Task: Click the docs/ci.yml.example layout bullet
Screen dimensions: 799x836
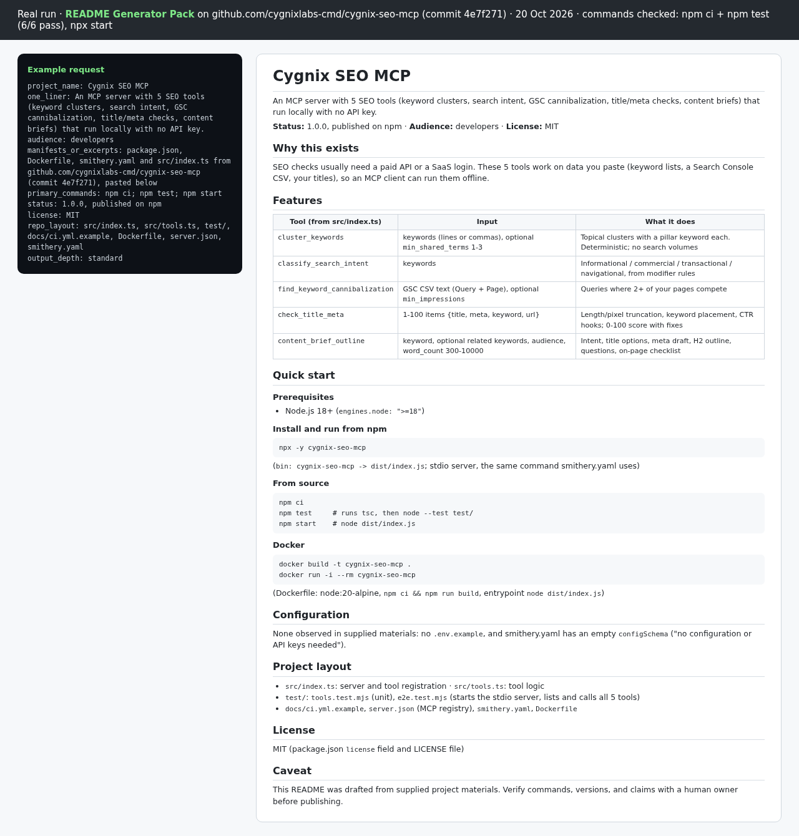Action: tap(431, 709)
